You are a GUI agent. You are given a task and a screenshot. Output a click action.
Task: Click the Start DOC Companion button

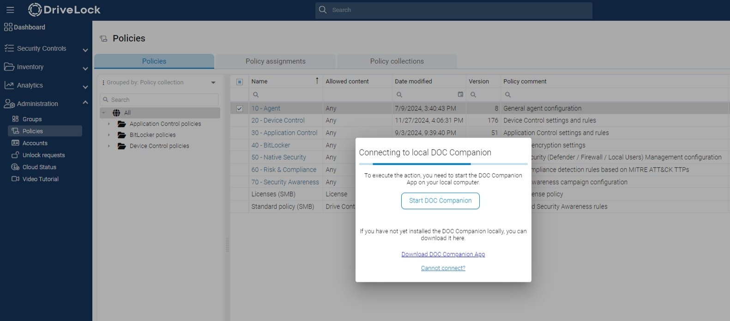pyautogui.click(x=440, y=201)
